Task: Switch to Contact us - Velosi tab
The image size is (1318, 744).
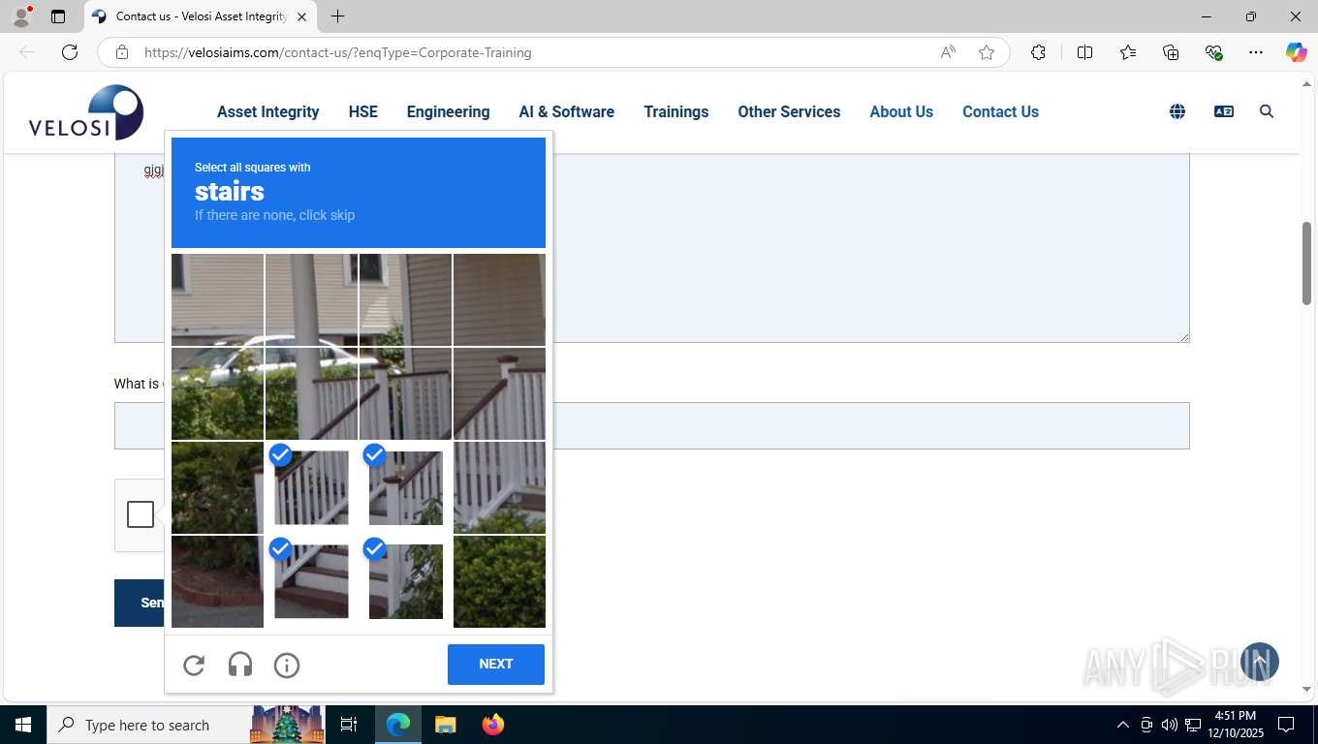Action: click(201, 16)
